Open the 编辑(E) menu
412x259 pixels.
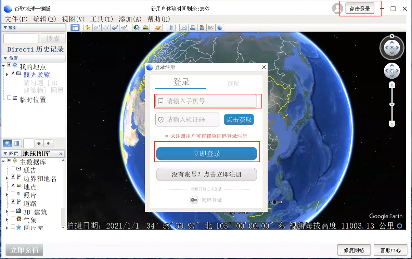point(44,19)
